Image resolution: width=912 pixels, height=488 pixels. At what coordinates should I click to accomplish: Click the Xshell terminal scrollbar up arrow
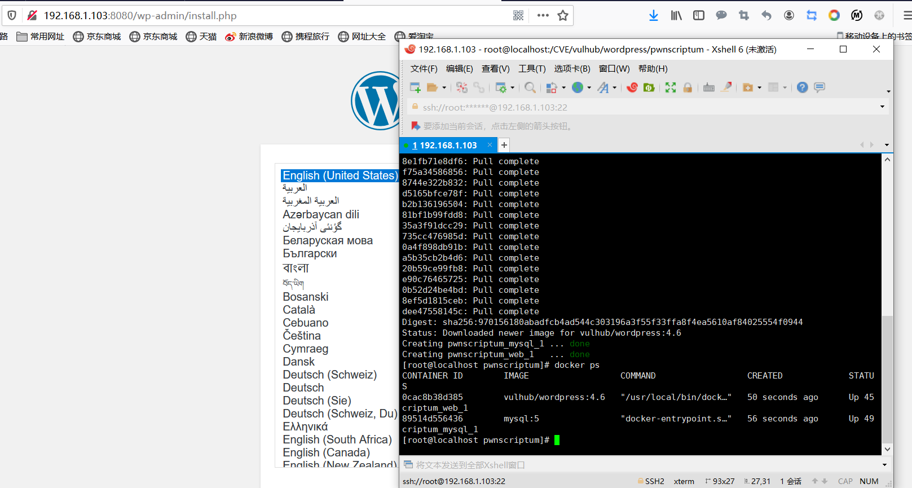887,160
